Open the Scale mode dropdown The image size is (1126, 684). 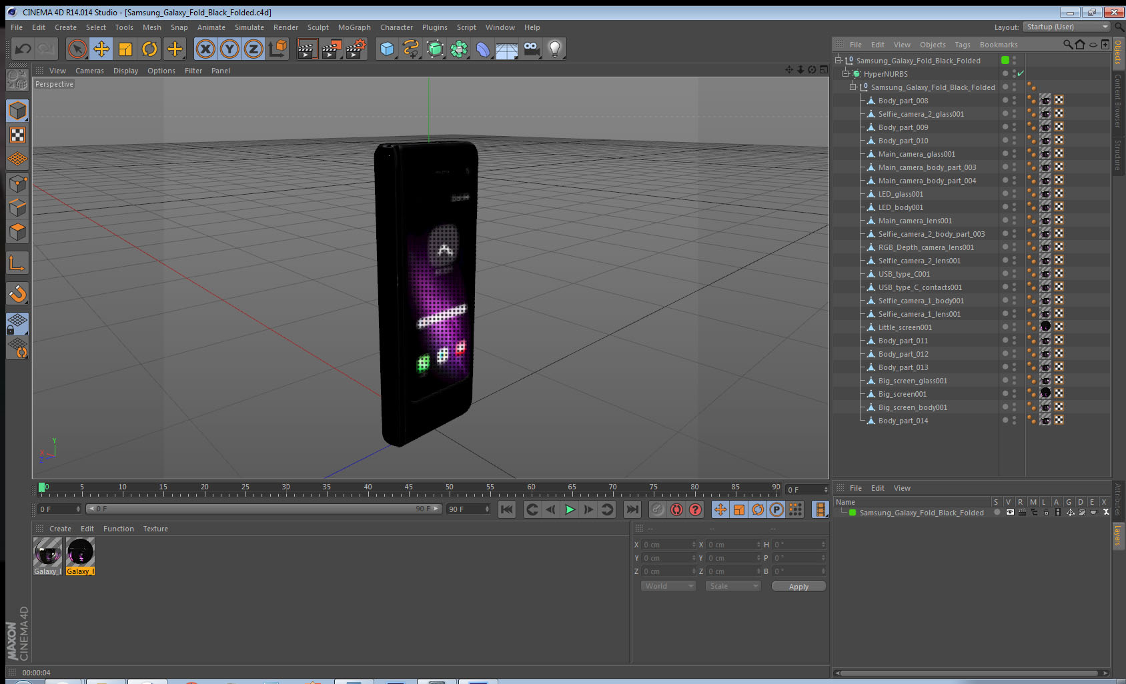point(733,586)
